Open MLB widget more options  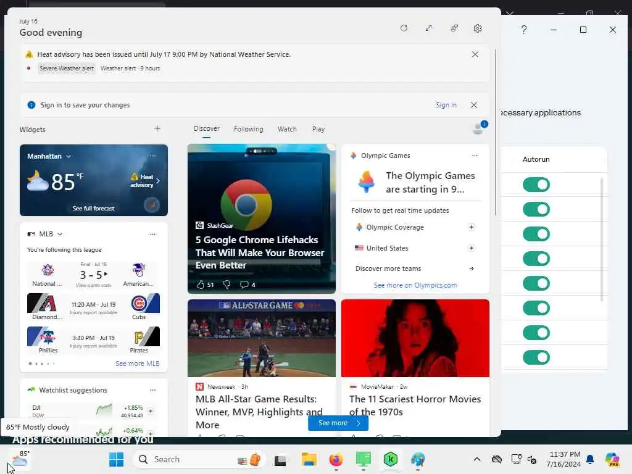[x=152, y=234]
